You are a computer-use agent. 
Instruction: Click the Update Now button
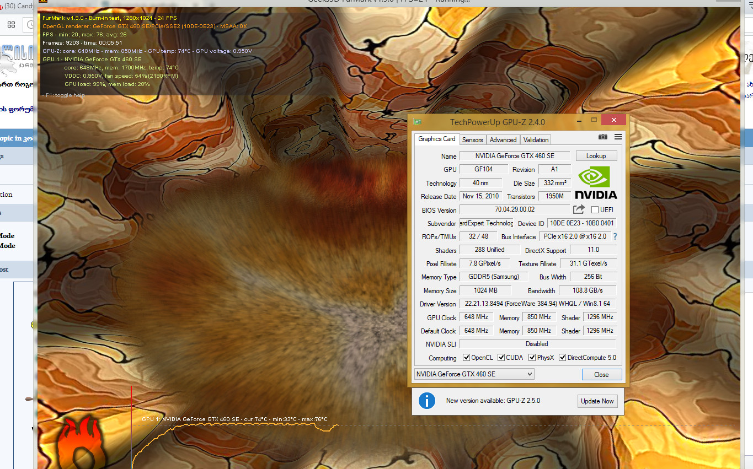click(x=597, y=401)
